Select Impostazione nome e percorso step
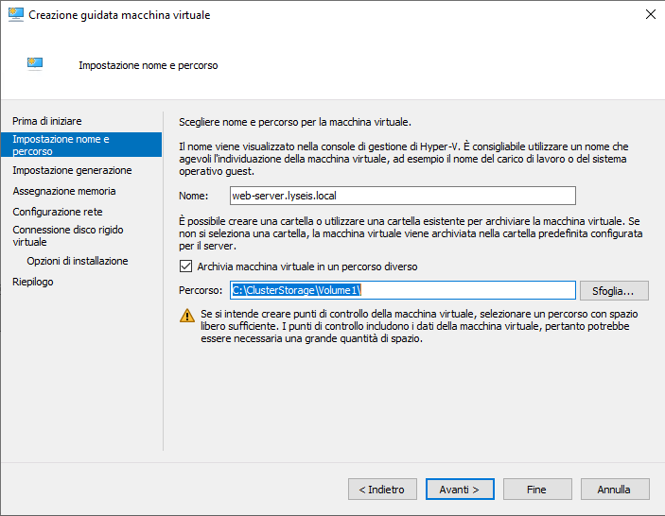The image size is (665, 516). pyautogui.click(x=81, y=145)
